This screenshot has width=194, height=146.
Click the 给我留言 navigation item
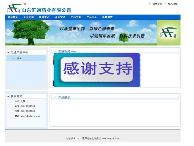107,17
